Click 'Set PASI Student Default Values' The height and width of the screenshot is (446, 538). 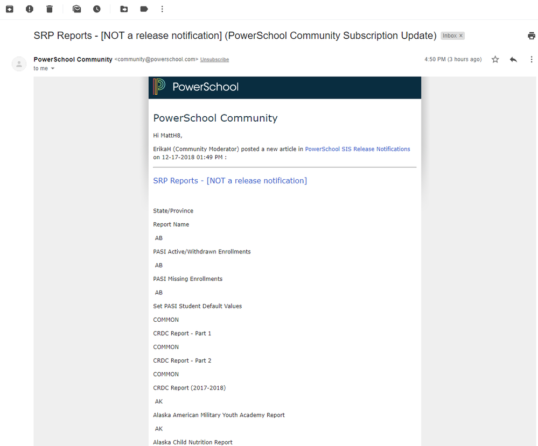point(197,306)
